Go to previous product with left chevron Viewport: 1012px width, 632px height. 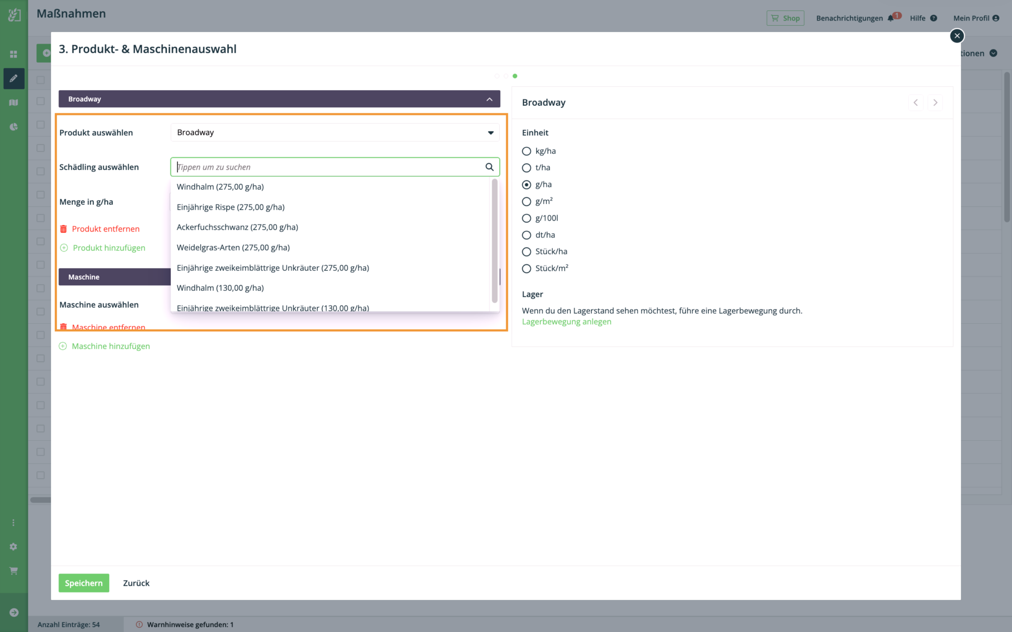916,103
